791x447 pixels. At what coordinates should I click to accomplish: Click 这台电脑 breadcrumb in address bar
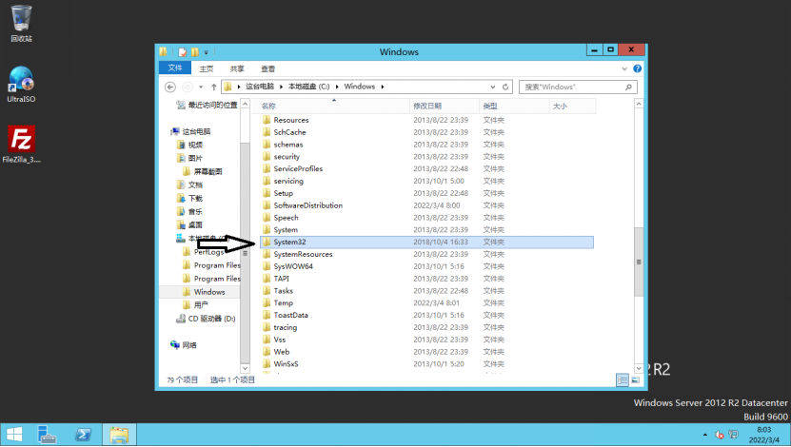pyautogui.click(x=260, y=87)
